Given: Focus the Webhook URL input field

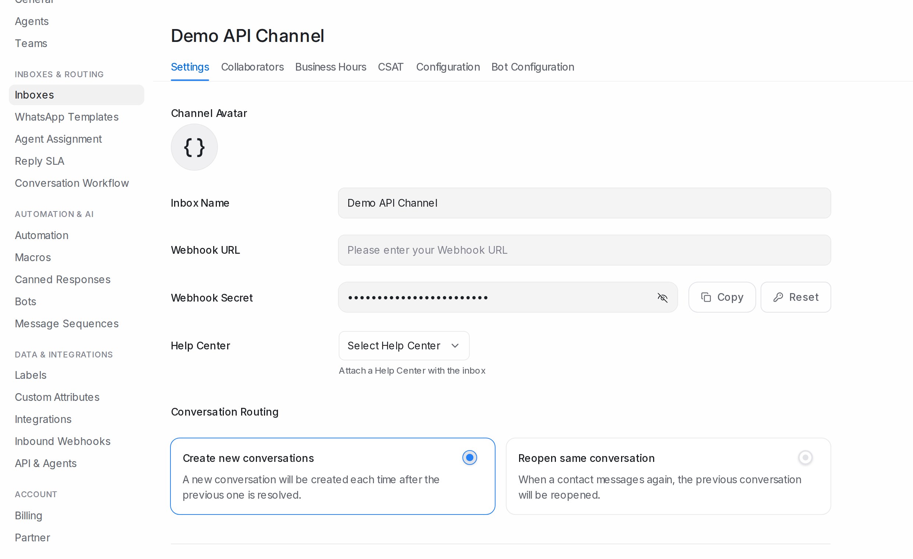Looking at the screenshot, I should (584, 250).
